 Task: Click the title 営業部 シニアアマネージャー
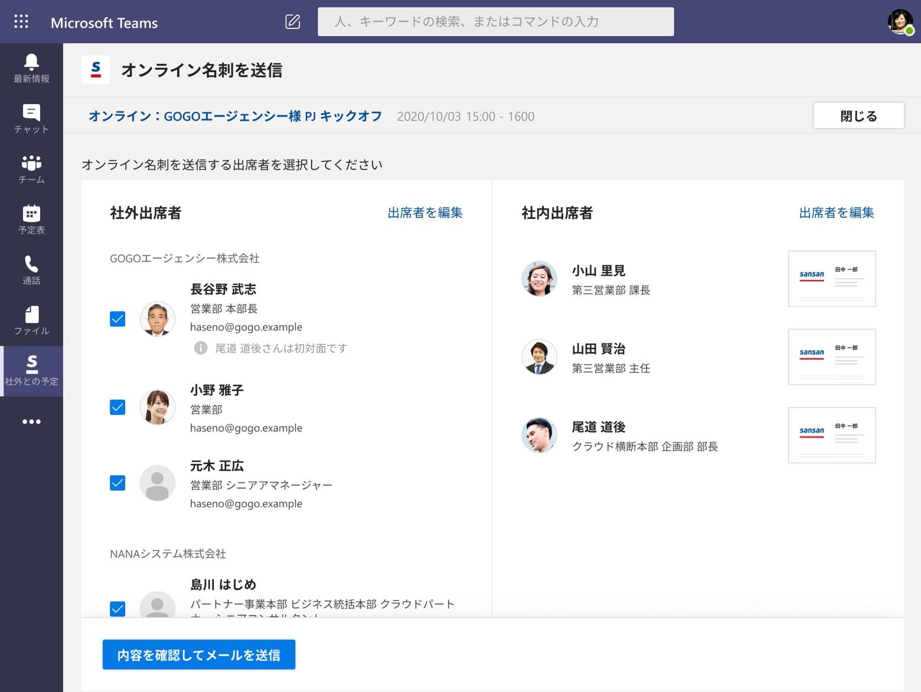pos(261,485)
